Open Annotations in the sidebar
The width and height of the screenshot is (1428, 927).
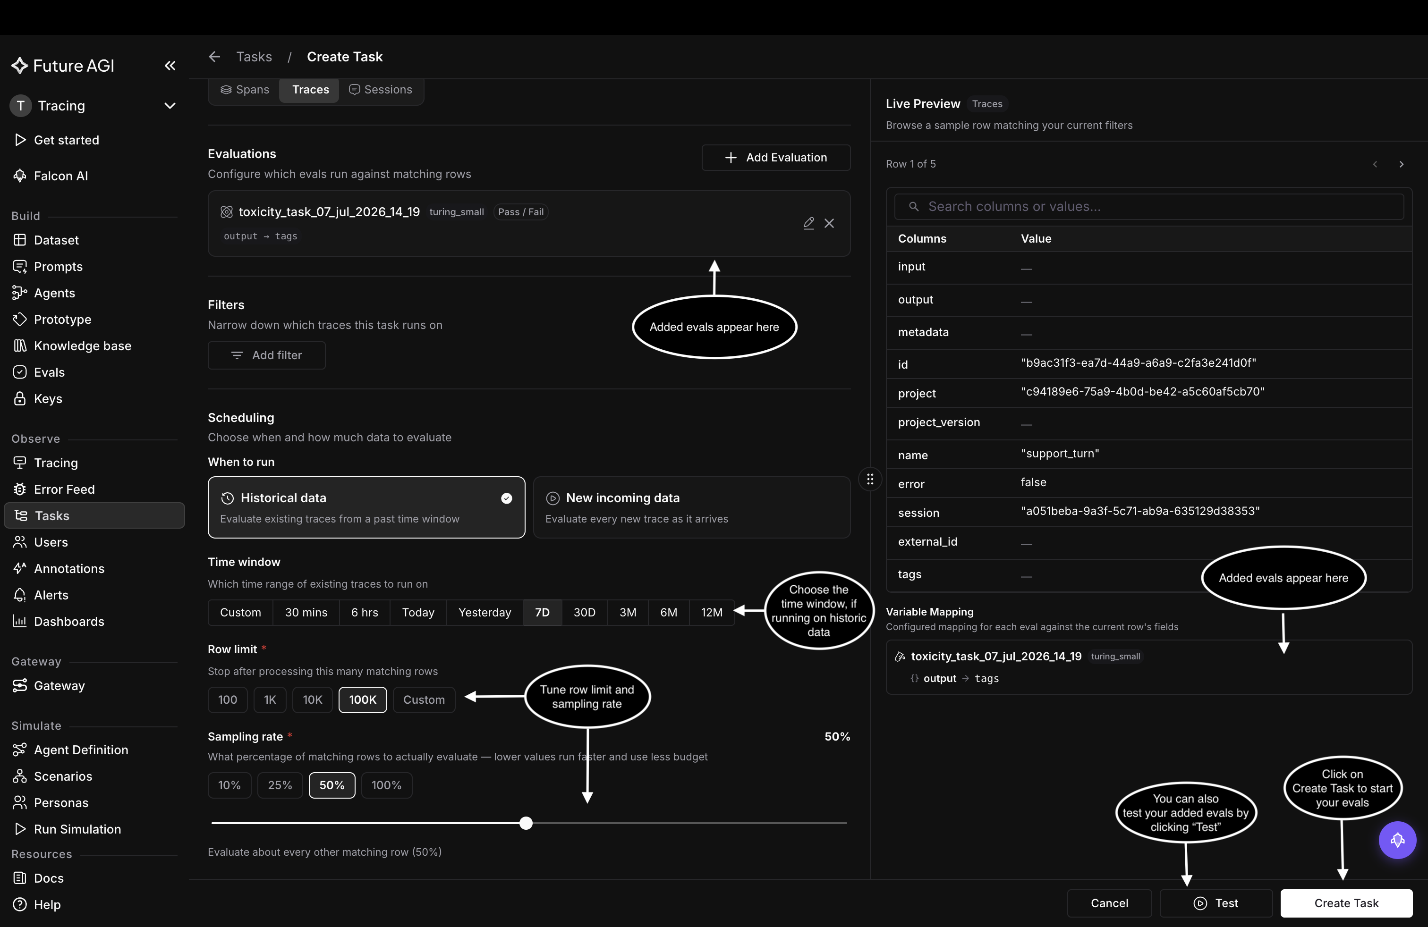click(94, 568)
